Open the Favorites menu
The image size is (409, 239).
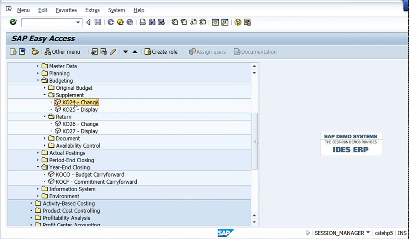click(66, 10)
